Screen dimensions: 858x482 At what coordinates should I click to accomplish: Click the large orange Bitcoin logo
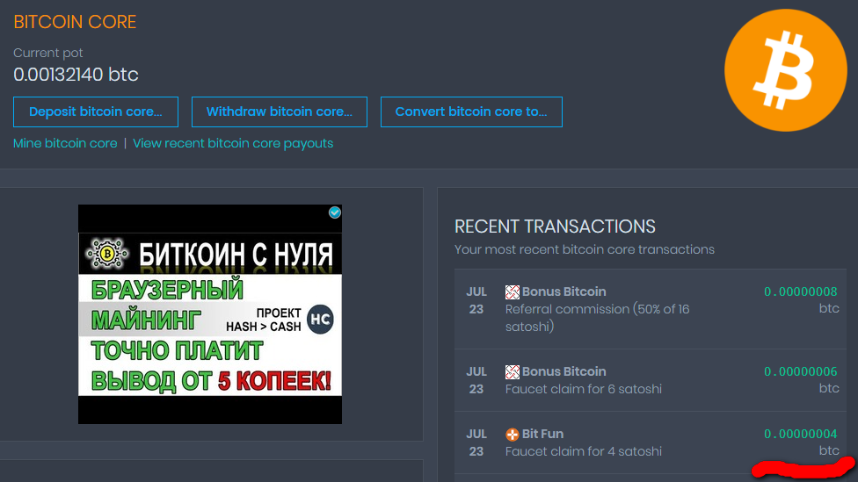pos(783,72)
